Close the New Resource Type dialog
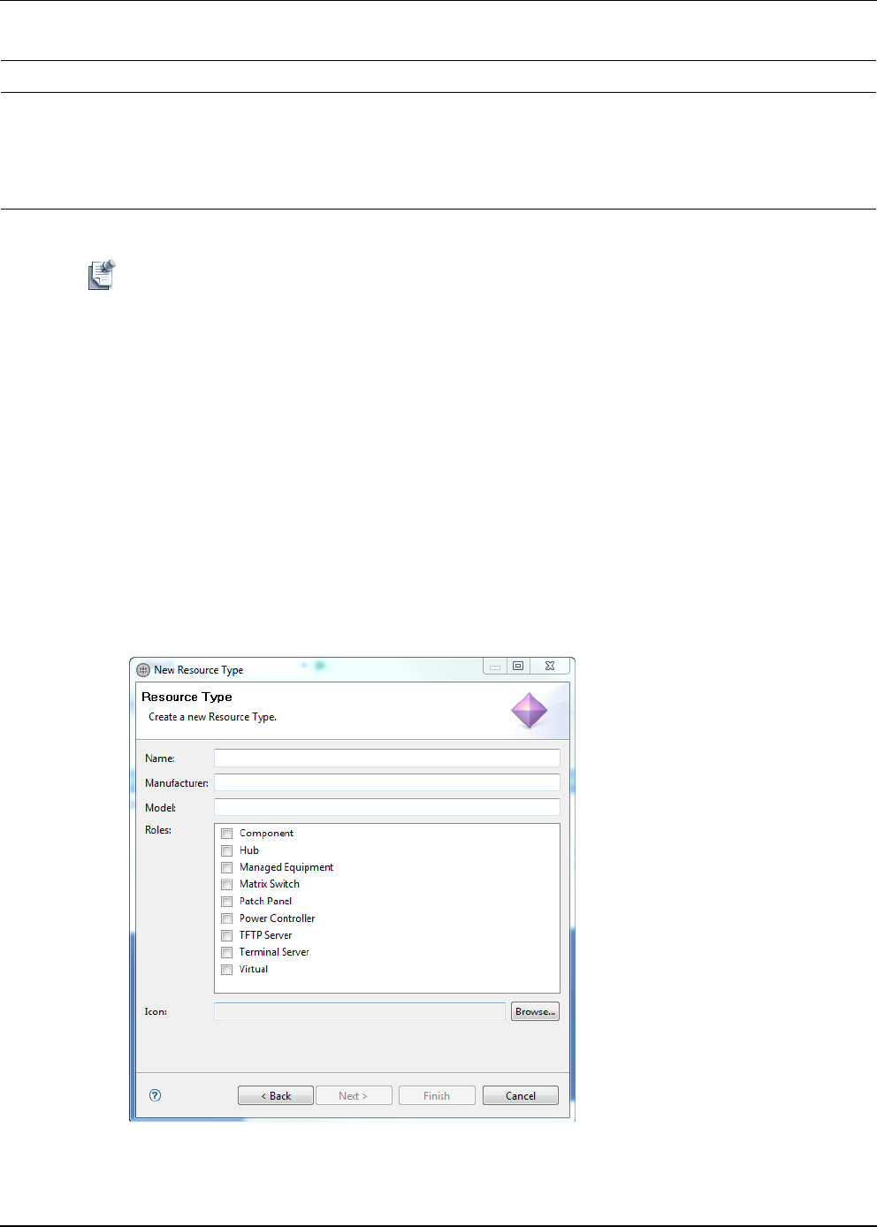877x1227 pixels. pos(550,667)
